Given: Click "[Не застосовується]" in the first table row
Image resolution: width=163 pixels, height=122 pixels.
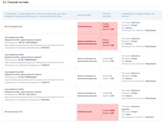Looking at the screenshot, I should point(13,26).
